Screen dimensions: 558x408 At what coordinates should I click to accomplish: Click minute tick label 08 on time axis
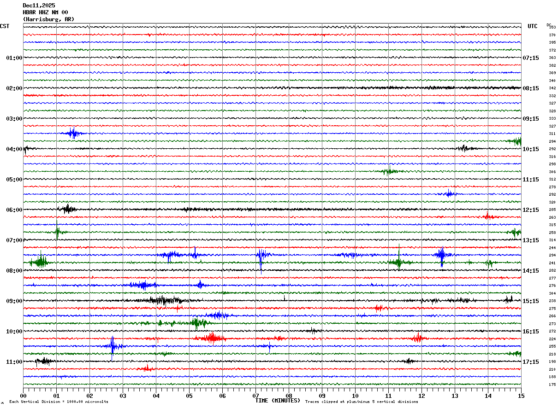pyautogui.click(x=289, y=396)
